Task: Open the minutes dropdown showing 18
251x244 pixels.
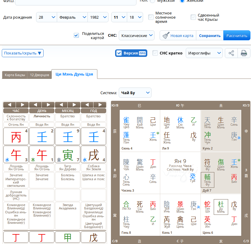Action: coord(135,17)
